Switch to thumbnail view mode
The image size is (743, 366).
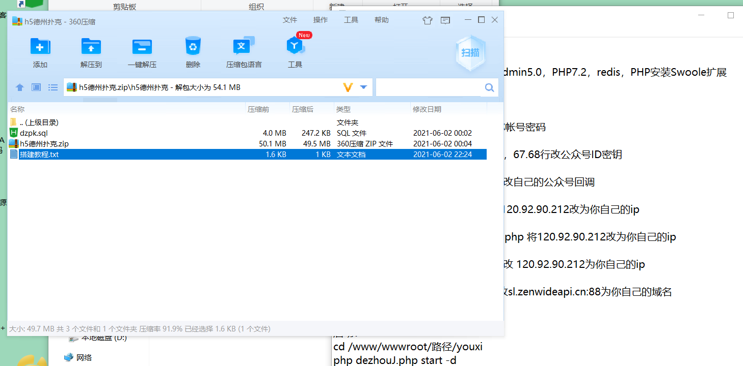click(x=35, y=87)
